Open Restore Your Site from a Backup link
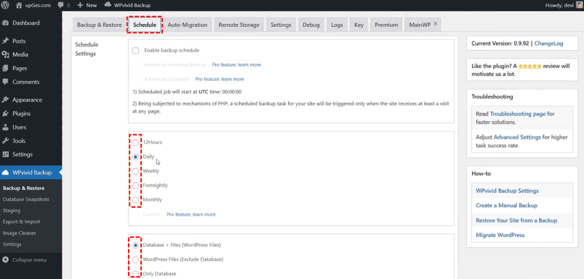The image size is (584, 279). tap(517, 221)
